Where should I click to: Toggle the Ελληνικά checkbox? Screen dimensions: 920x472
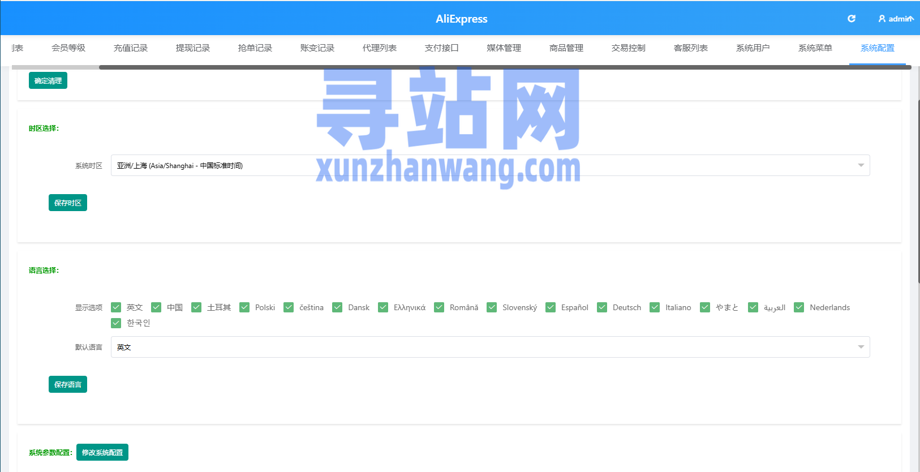click(383, 307)
